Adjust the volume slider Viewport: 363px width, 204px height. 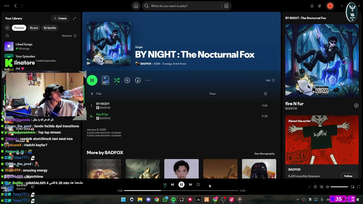(x=339, y=187)
